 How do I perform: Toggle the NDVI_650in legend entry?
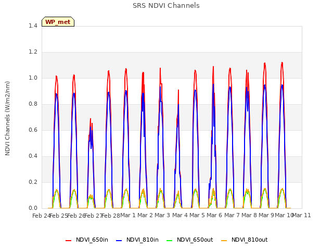[87, 240]
